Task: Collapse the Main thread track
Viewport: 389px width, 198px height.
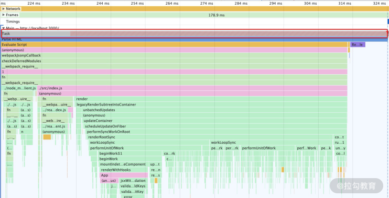Action: (4, 28)
